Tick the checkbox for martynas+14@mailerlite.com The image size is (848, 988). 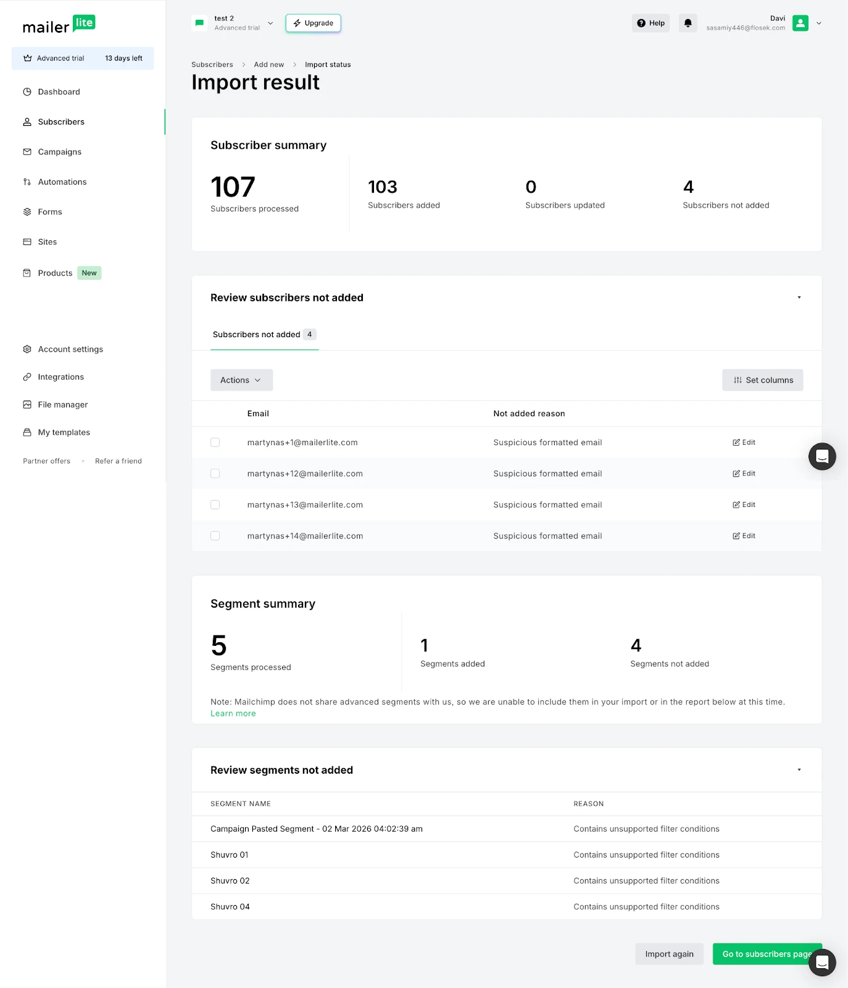(215, 536)
